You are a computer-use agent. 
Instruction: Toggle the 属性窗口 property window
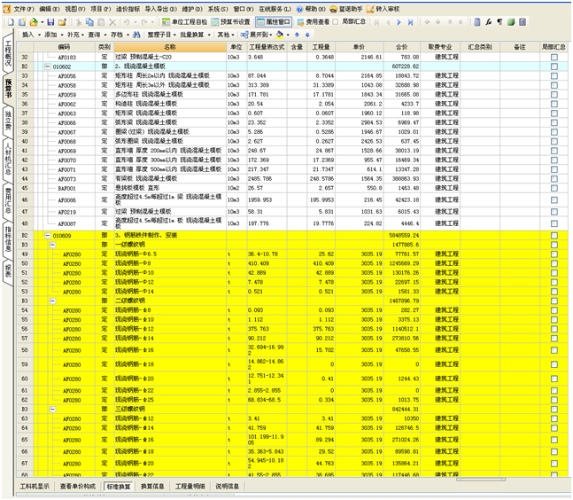click(x=274, y=20)
